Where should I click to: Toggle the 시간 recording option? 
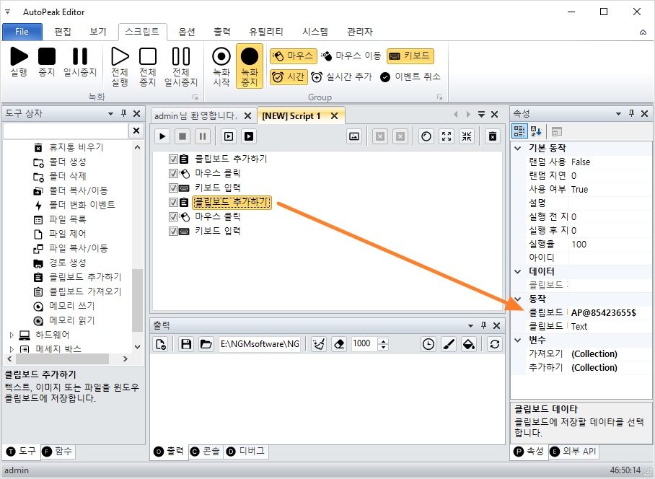click(289, 77)
